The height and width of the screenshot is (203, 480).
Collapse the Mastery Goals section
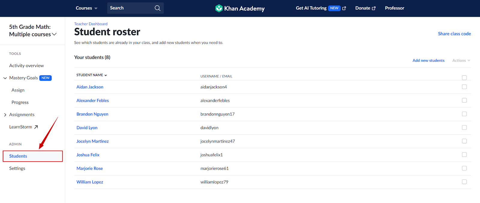coord(5,78)
